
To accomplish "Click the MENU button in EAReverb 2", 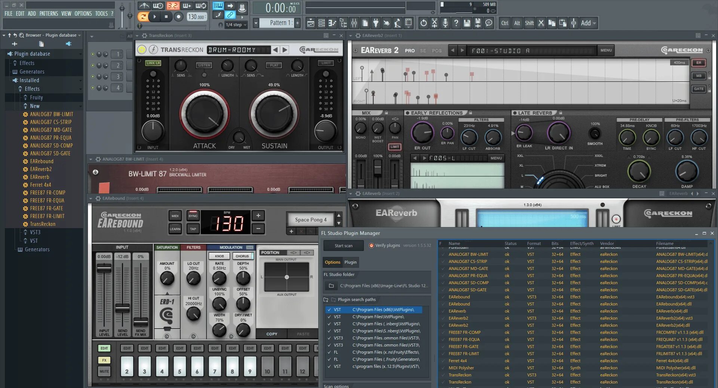I will [x=606, y=50].
